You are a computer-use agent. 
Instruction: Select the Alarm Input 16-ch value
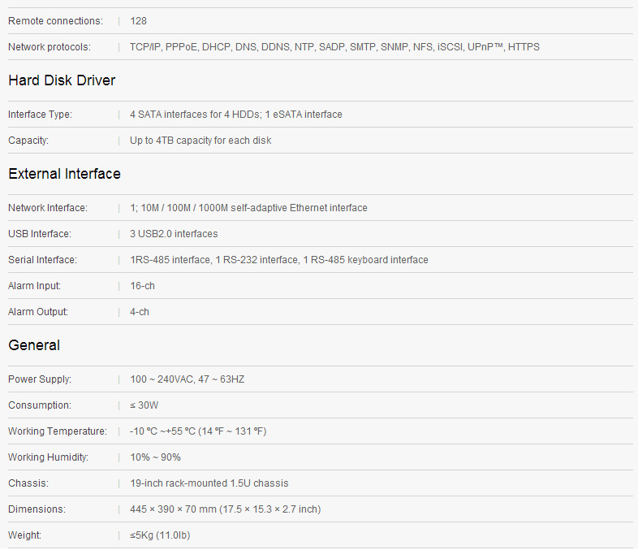click(x=142, y=286)
